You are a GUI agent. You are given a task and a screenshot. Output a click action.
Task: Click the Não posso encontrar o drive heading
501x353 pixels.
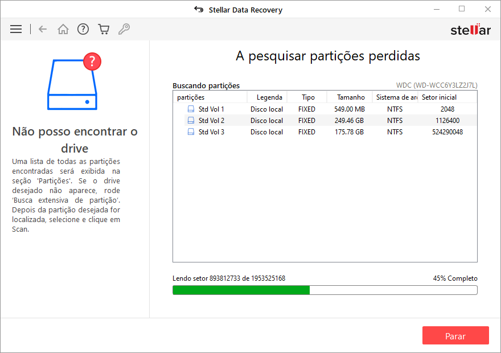tap(75, 140)
